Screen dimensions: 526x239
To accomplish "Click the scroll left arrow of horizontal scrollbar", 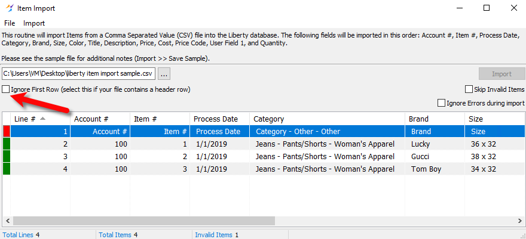I will [7, 221].
